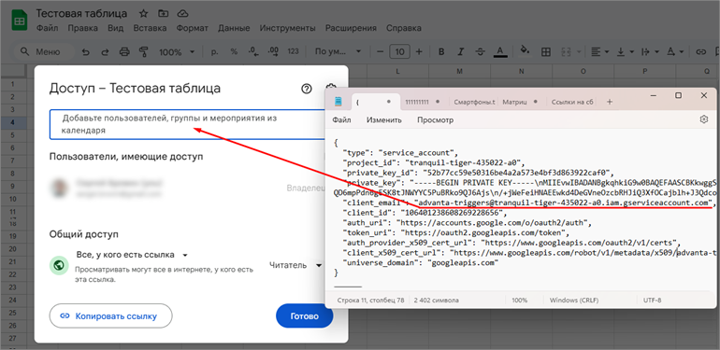Decrease font size with minus
The height and width of the screenshot is (350, 720).
380,51
